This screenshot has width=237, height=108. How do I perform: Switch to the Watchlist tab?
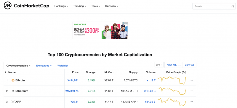click(x=63, y=66)
